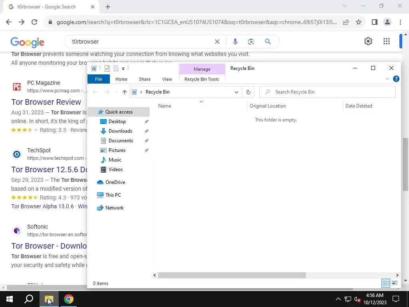This screenshot has width=409, height=307.
Task: Click Chrome icon on the taskbar
Action: (68, 299)
